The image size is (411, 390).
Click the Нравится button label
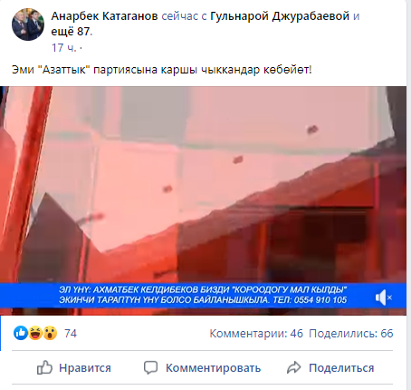tap(85, 368)
